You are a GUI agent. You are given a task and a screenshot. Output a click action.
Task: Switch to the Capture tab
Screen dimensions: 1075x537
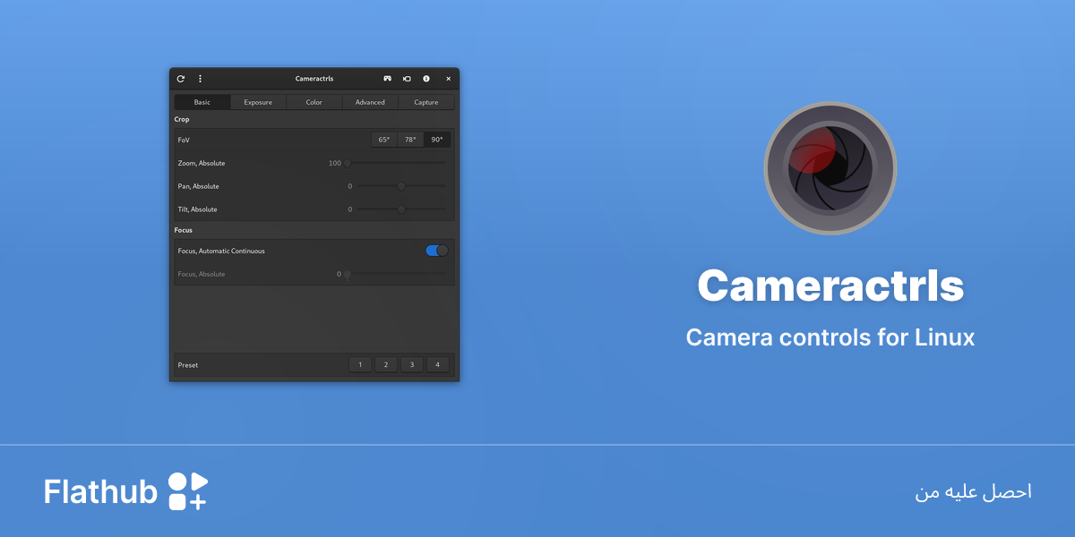coord(426,102)
